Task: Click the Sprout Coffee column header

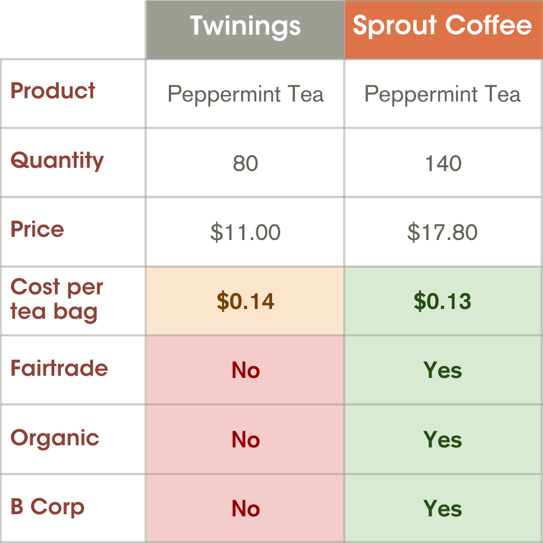Action: pos(443,27)
